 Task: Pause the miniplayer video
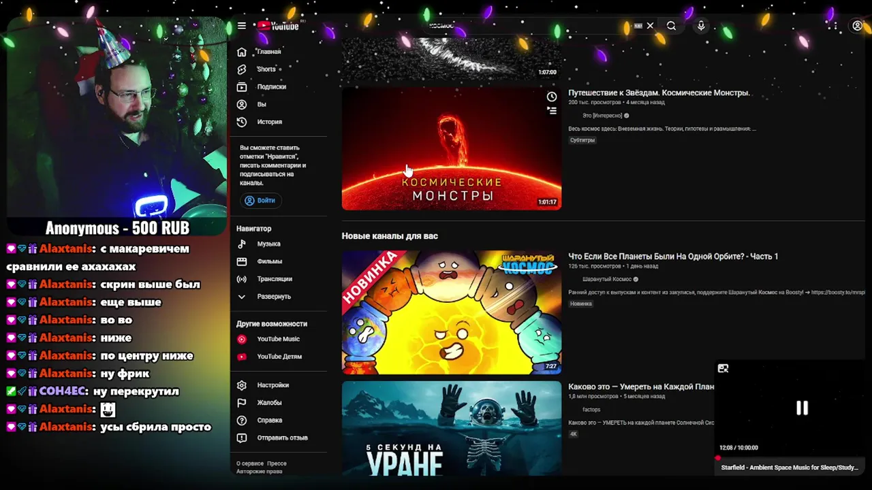coord(802,408)
